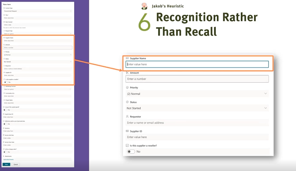Toggle the 'Is this a change order?' switch
The width and height of the screenshot is (296, 171).
[x=5, y=152]
